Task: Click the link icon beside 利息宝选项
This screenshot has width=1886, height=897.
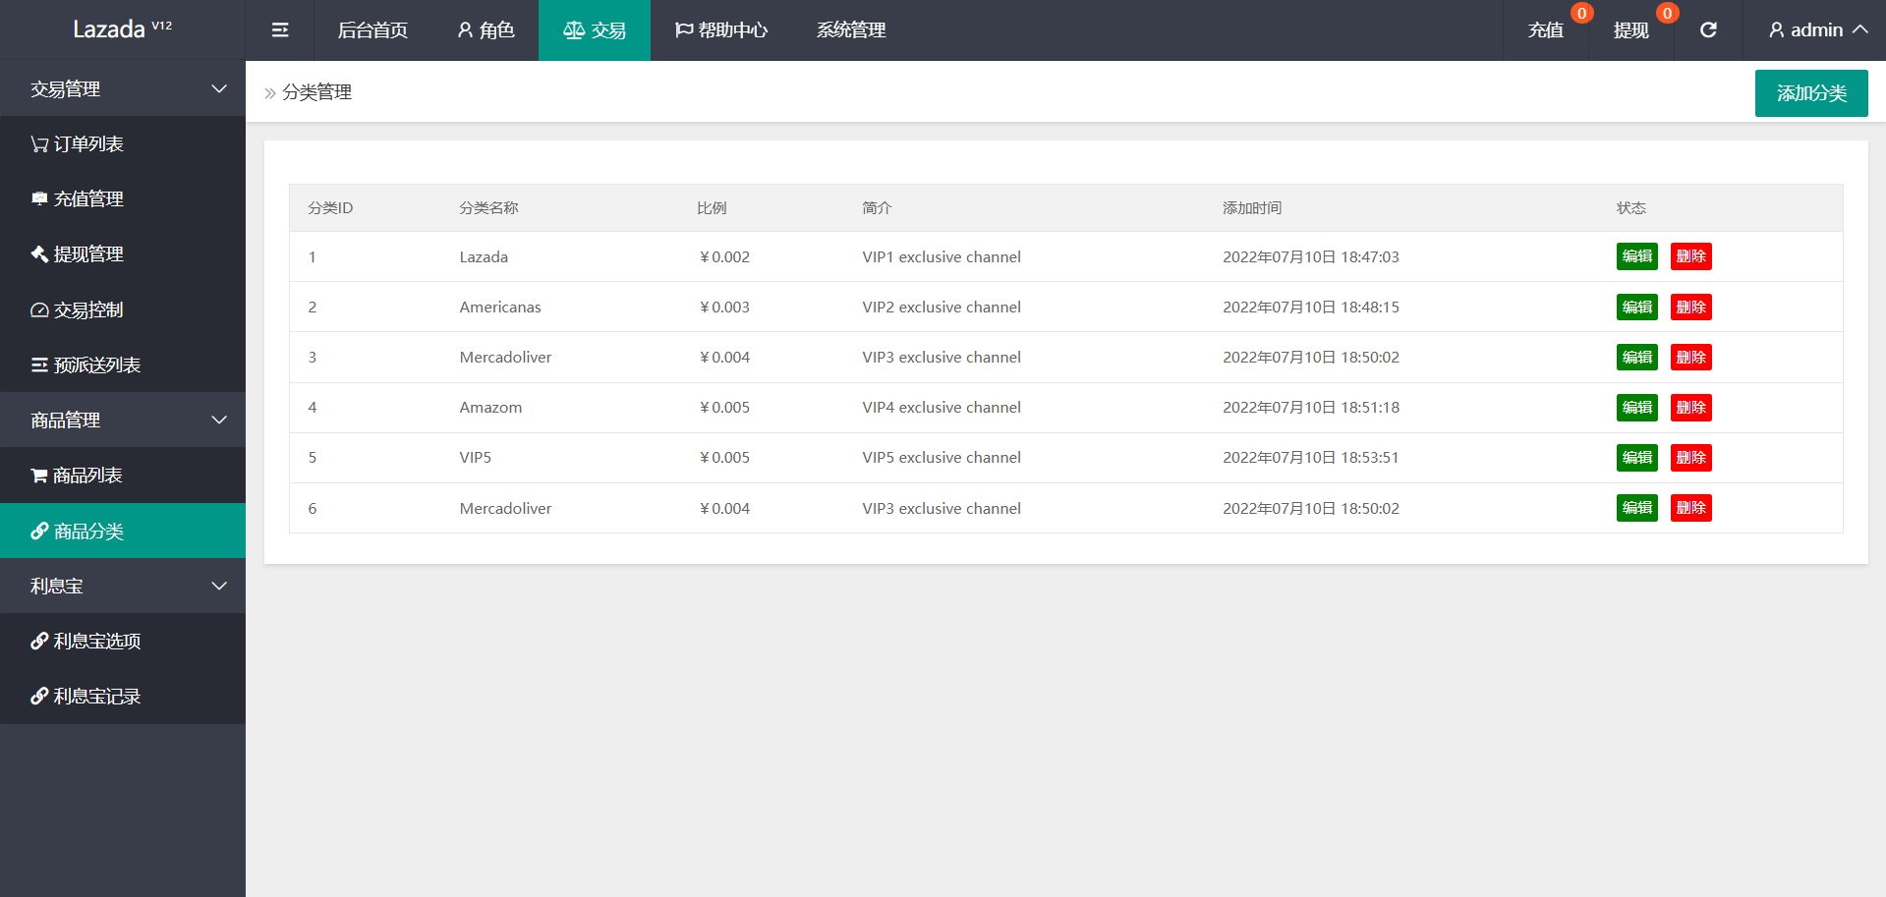Action: click(39, 641)
